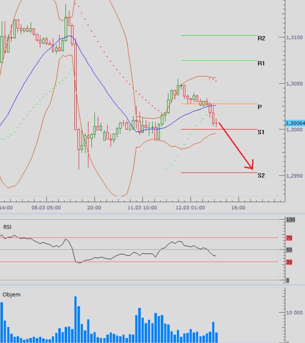Viewport: 305px width, 343px height.
Task: Click the 1,2950 price axis label
Action: [295, 176]
